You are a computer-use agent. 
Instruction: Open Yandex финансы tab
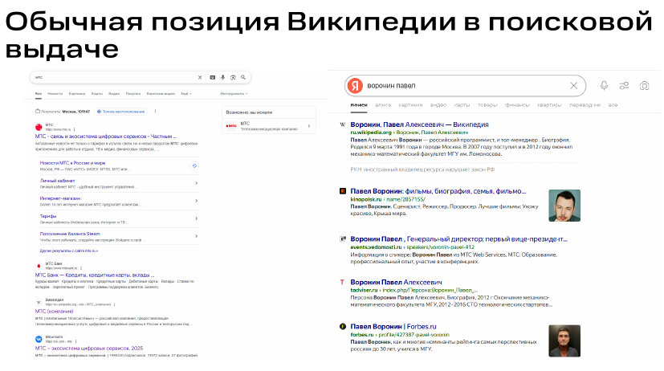(517, 105)
